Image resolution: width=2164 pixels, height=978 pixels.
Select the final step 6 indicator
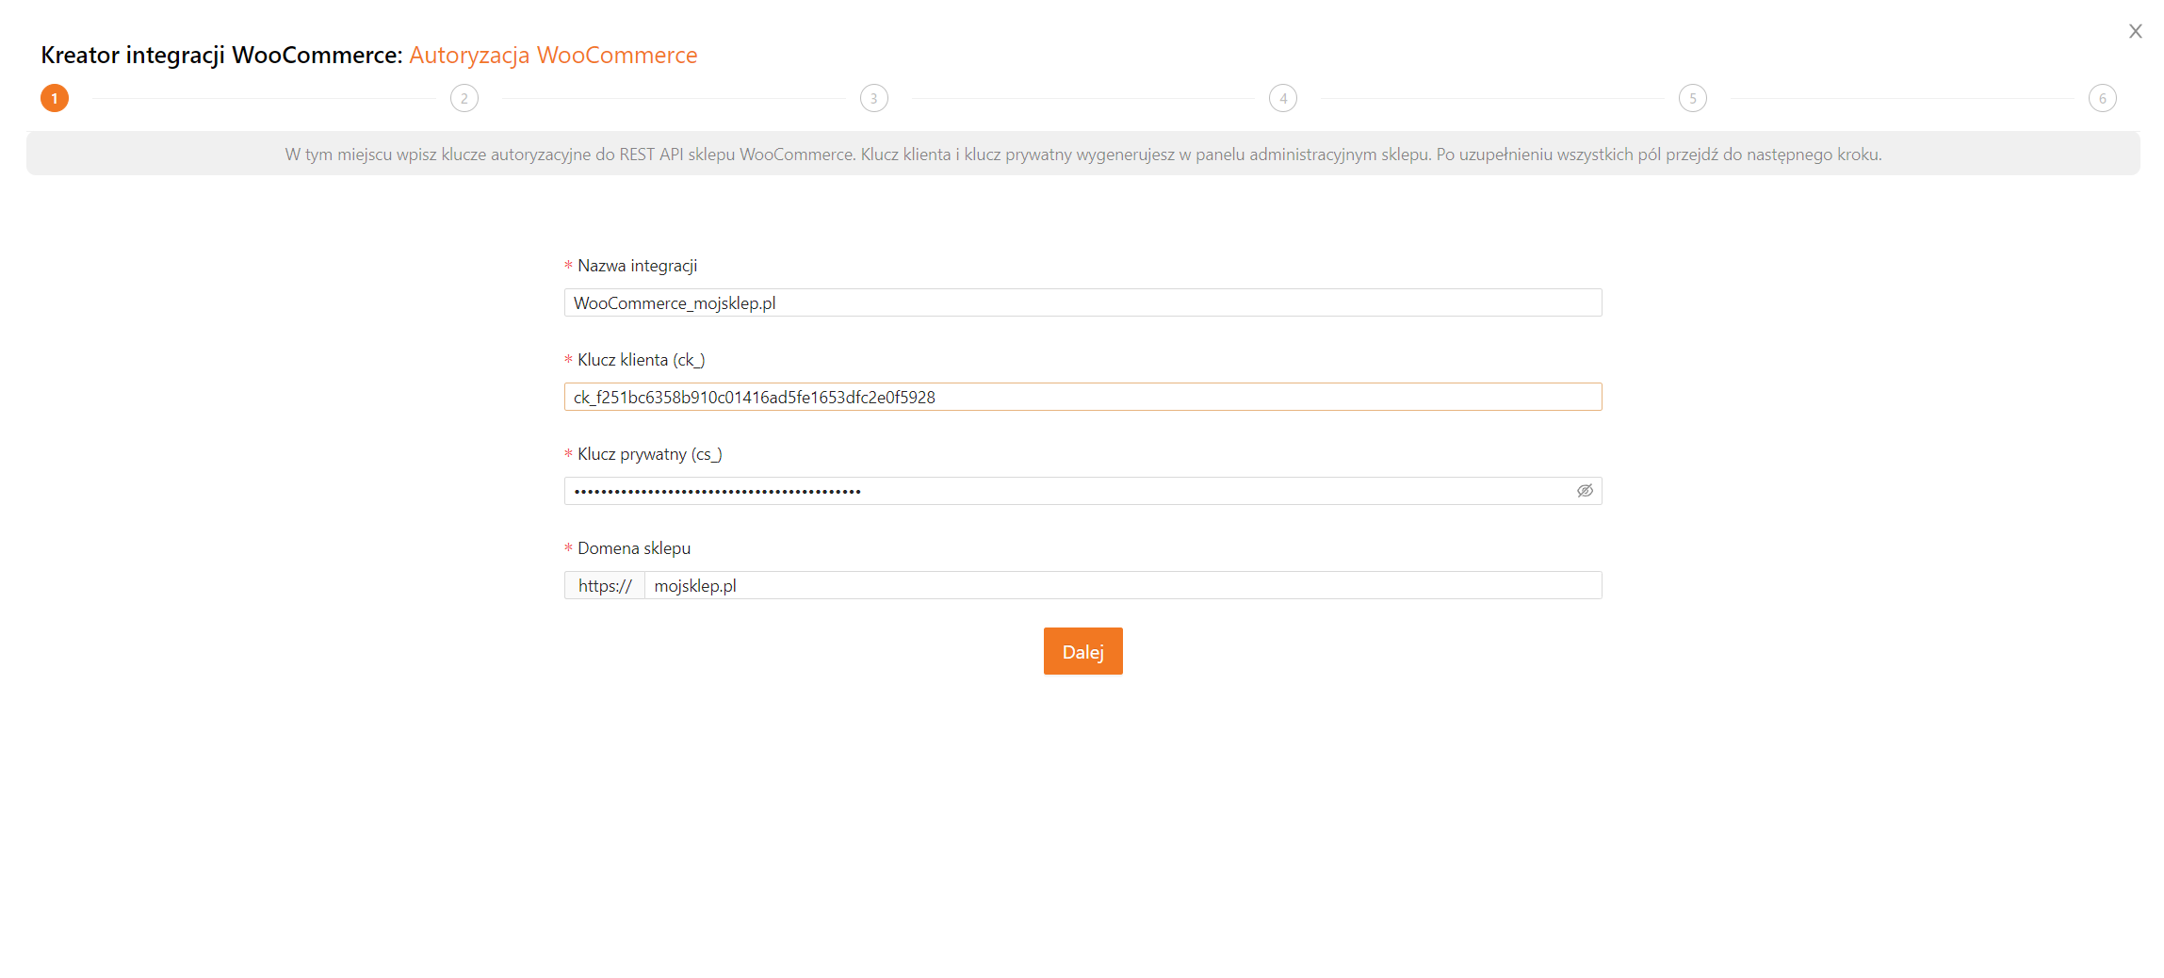coord(2102,98)
